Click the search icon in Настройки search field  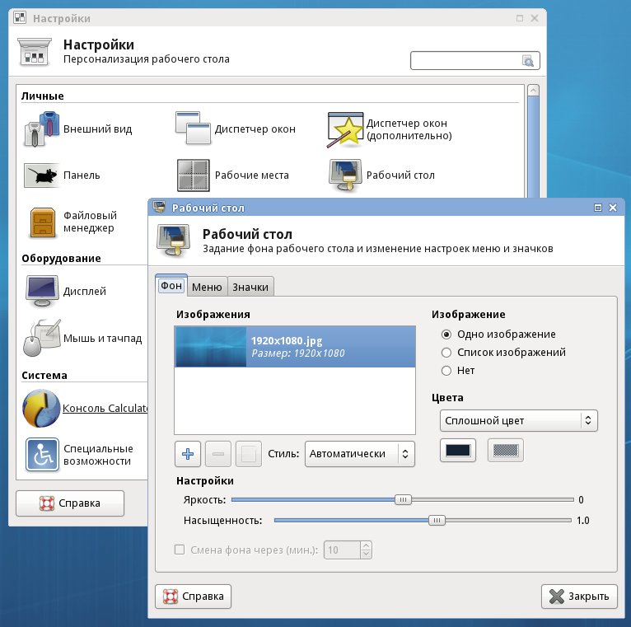pyautogui.click(x=527, y=61)
